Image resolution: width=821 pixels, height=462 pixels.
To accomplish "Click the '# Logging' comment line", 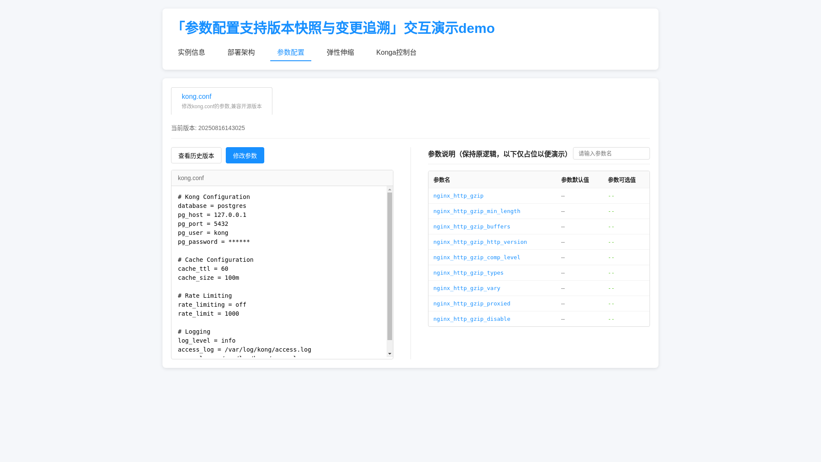I will pos(194,332).
